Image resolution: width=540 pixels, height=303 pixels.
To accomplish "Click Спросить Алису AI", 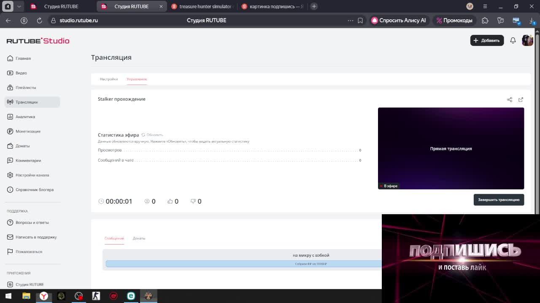I will (x=398, y=20).
